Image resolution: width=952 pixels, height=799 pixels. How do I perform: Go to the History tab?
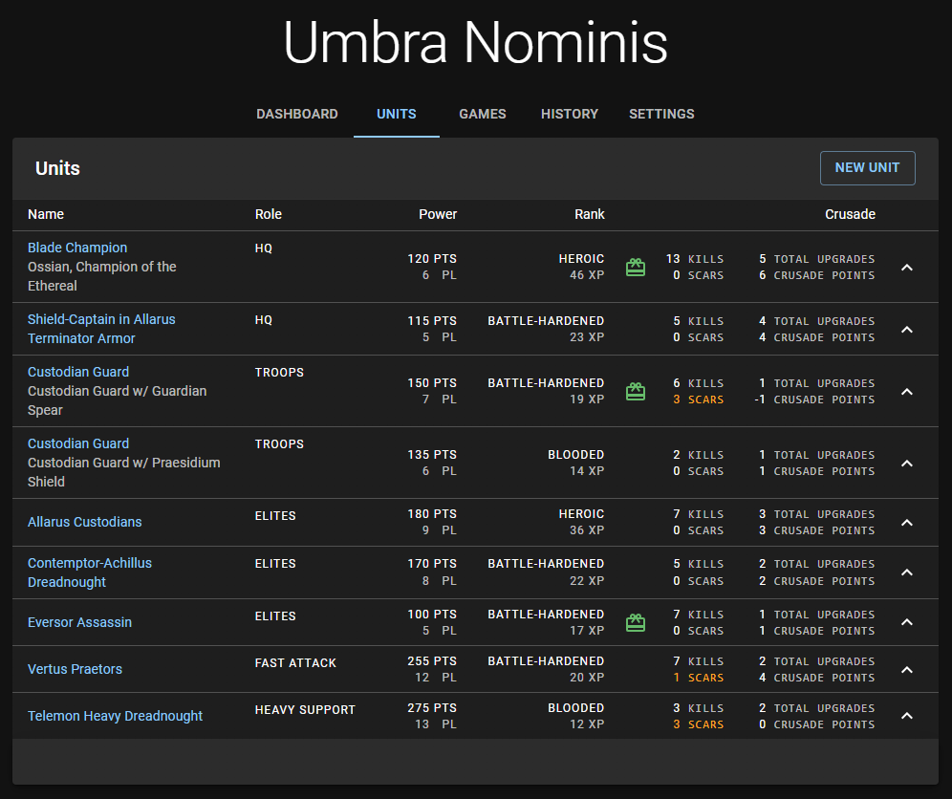point(570,114)
